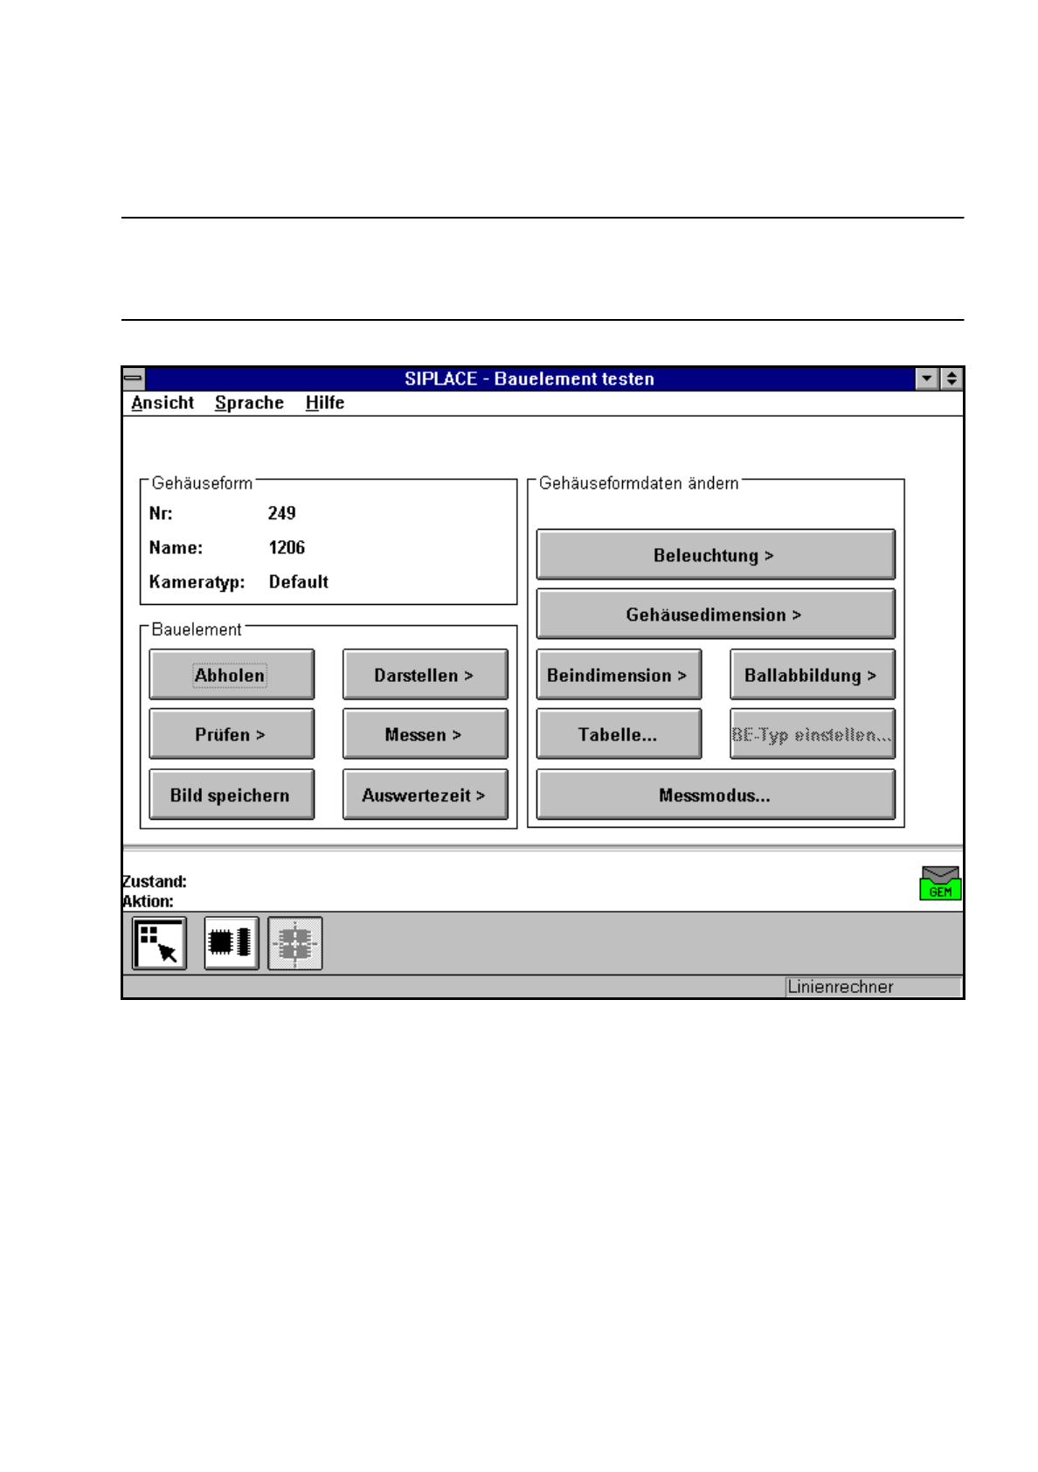Select the component chip toolbar icon
1038x1472 pixels.
point(231,943)
